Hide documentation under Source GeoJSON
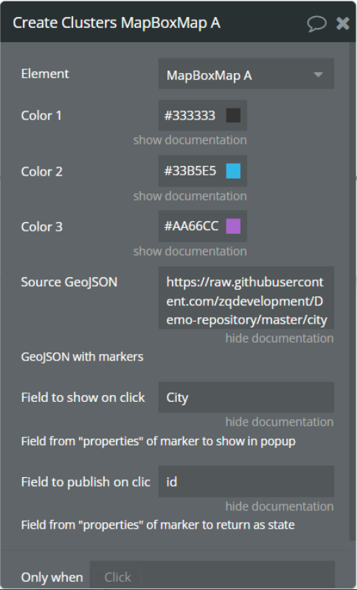 pyautogui.click(x=280, y=339)
